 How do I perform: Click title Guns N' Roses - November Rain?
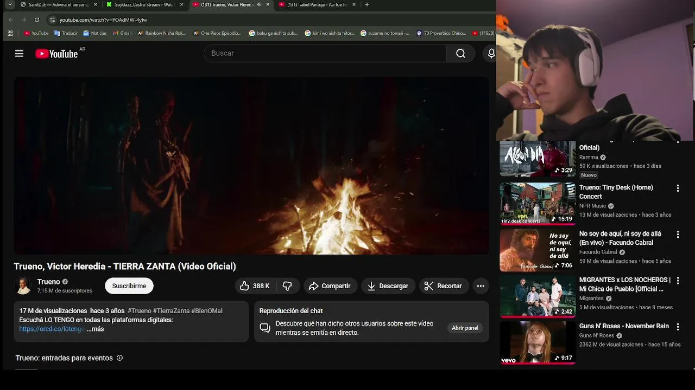[x=624, y=326]
